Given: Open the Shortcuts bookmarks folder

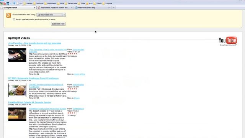Looking at the screenshot, I should pyautogui.click(x=38, y=3).
